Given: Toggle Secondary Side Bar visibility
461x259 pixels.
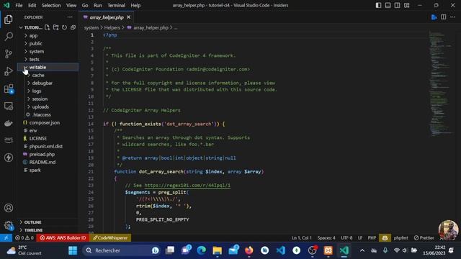Looking at the screenshot, I should [x=397, y=5].
